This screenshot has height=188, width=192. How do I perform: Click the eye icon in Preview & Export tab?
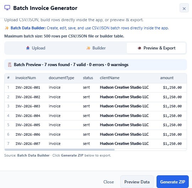click(x=139, y=48)
